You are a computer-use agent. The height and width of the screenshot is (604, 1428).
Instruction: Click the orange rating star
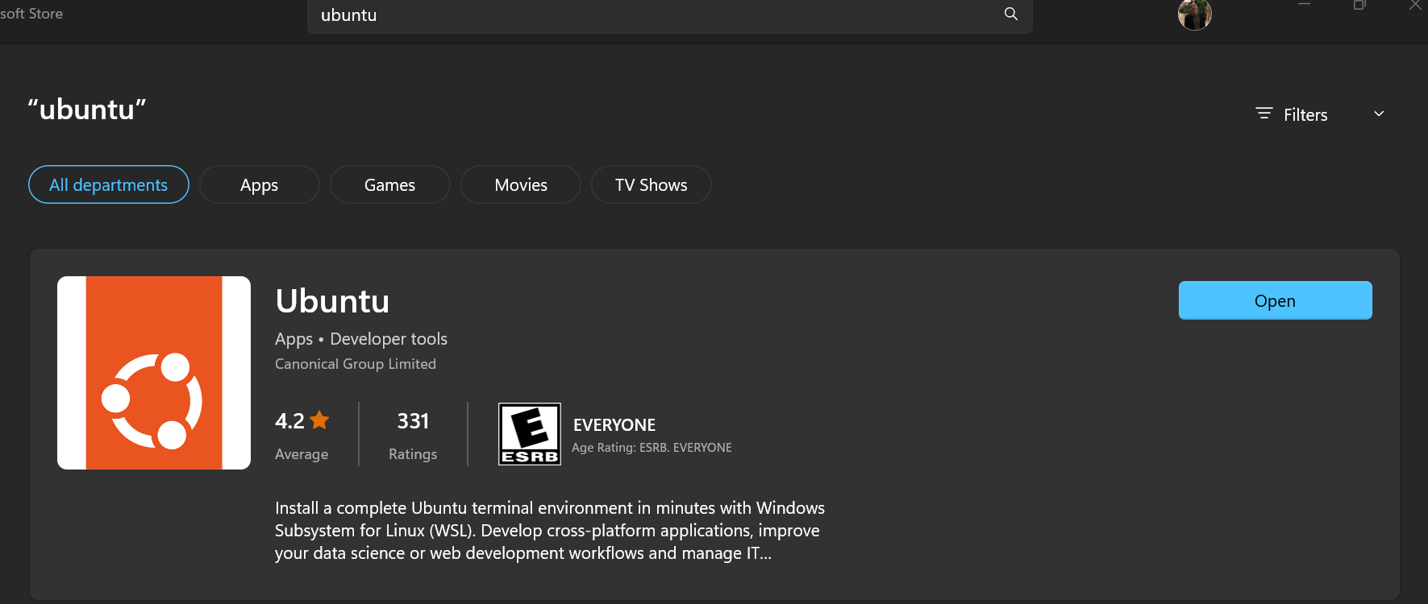(x=319, y=420)
